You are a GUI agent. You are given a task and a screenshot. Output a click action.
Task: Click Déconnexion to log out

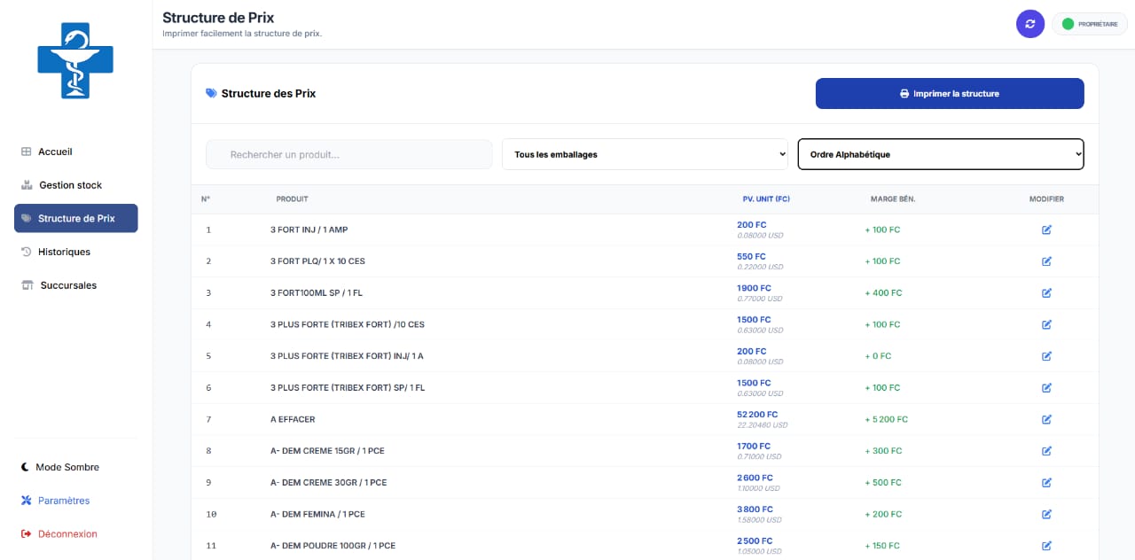pyautogui.click(x=59, y=534)
